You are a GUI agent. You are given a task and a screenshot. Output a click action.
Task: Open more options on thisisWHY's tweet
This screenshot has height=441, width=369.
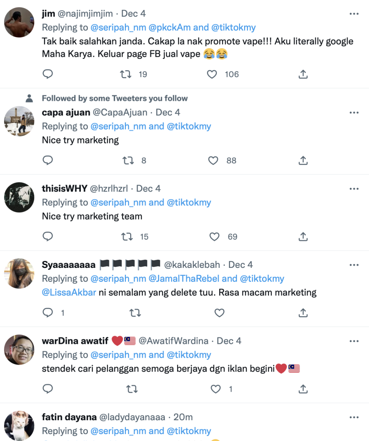pos(354,189)
